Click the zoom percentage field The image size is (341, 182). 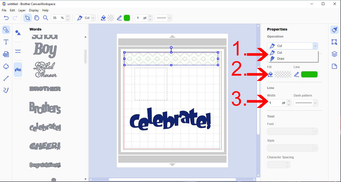pyautogui.click(x=58, y=18)
